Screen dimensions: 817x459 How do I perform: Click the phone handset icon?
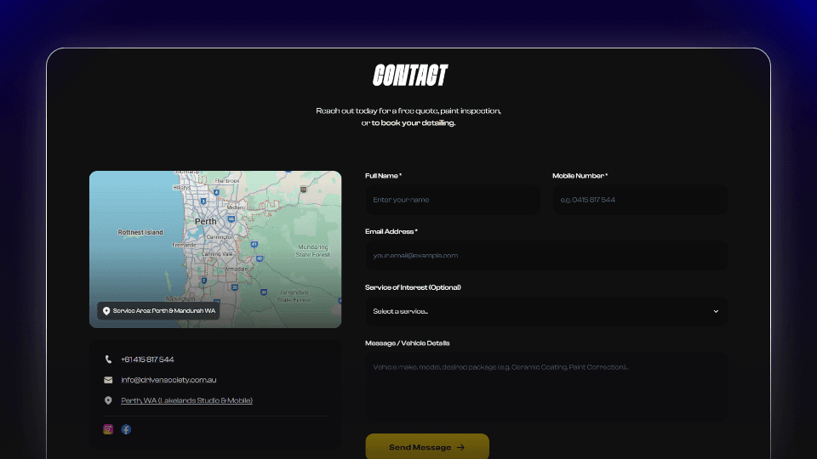coord(108,359)
